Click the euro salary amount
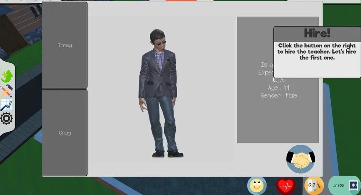Viewport: 361px width, 195px height. [279, 80]
